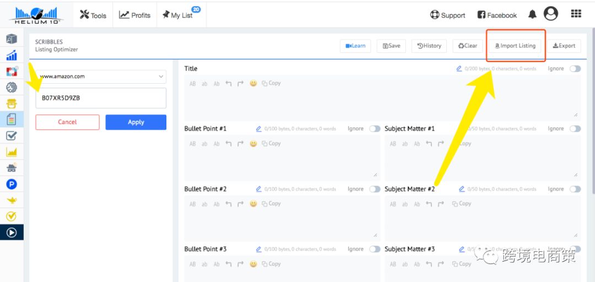Open the Profits menu
Screen dimensions: 595x282
135,15
